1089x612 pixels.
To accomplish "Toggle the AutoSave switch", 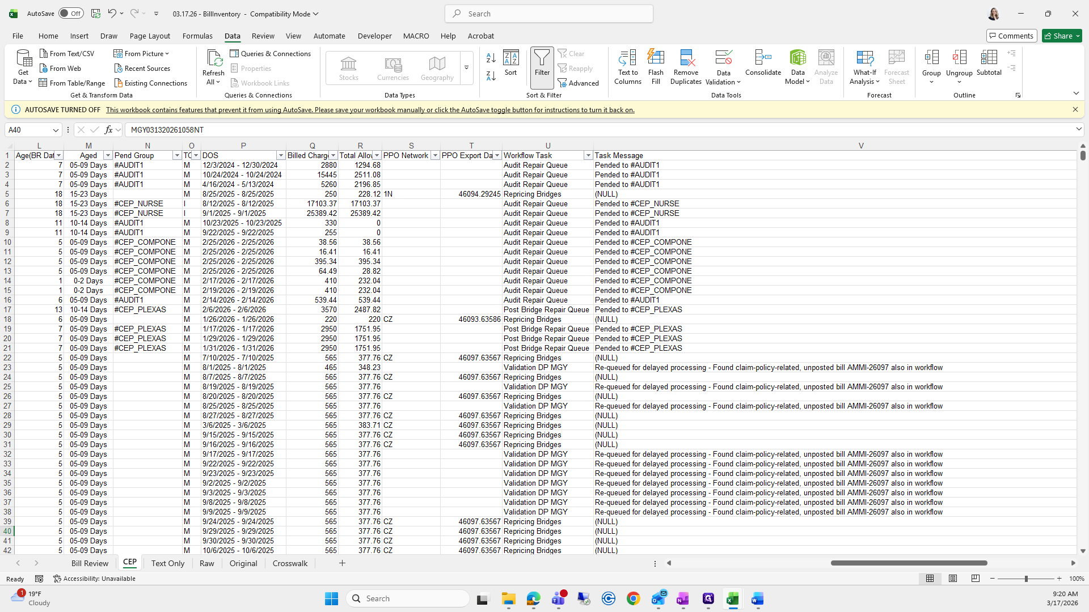I will coord(71,14).
